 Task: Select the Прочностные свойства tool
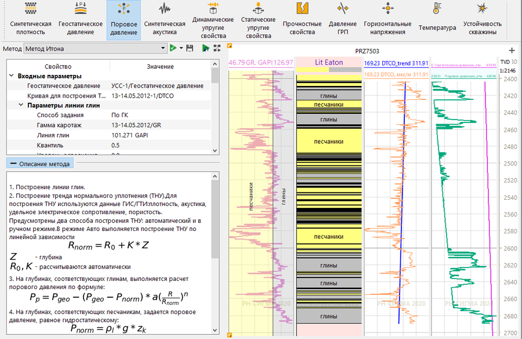coord(302,17)
